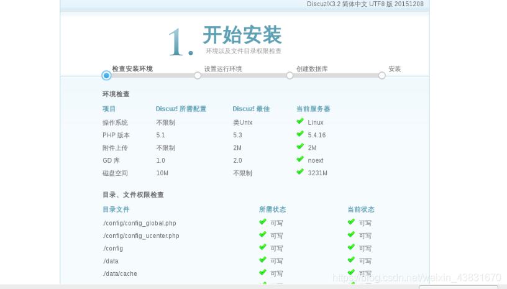The image size is (507, 289).
Task: Click the PHP 版本 row label
Action: tap(116, 135)
